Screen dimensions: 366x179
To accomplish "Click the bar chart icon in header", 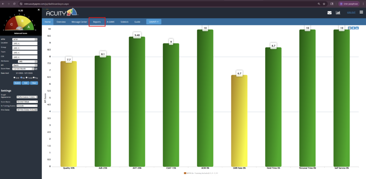I will click(x=338, y=12).
